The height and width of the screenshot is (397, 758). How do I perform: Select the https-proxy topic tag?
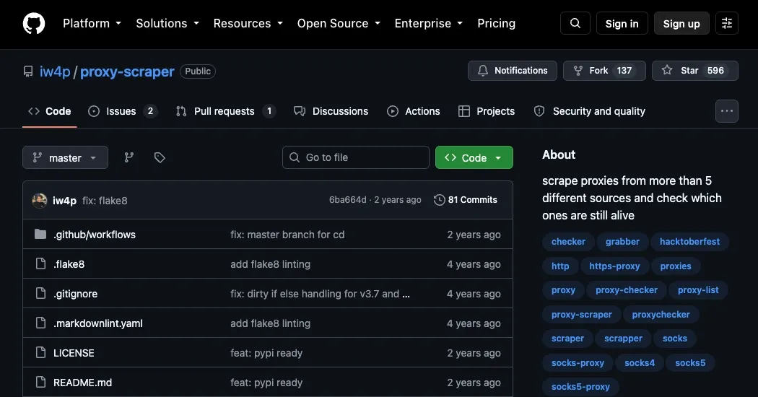(x=614, y=266)
